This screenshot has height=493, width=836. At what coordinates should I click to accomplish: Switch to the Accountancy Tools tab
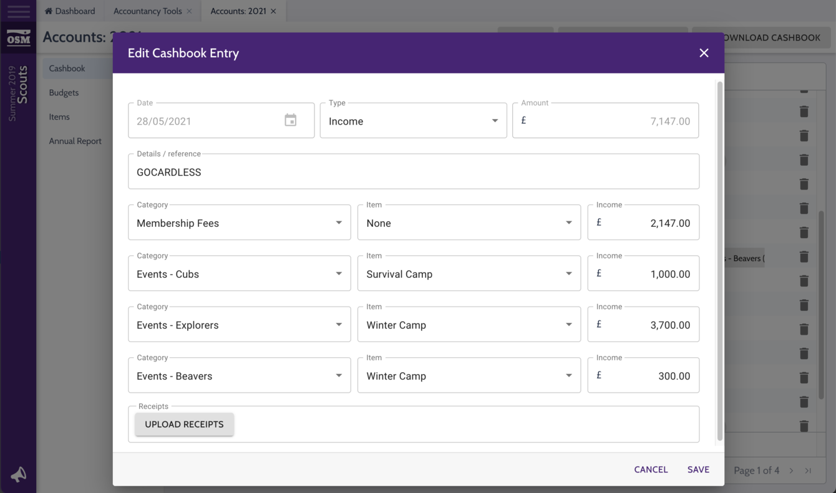pyautogui.click(x=148, y=11)
